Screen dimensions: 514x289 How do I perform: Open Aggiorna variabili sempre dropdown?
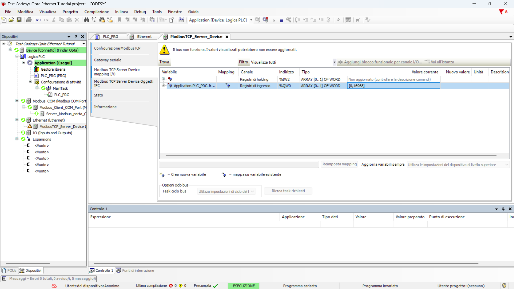(507, 165)
